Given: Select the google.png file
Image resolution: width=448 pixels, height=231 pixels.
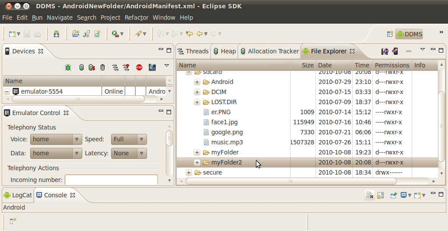Looking at the screenshot, I should (227, 133).
